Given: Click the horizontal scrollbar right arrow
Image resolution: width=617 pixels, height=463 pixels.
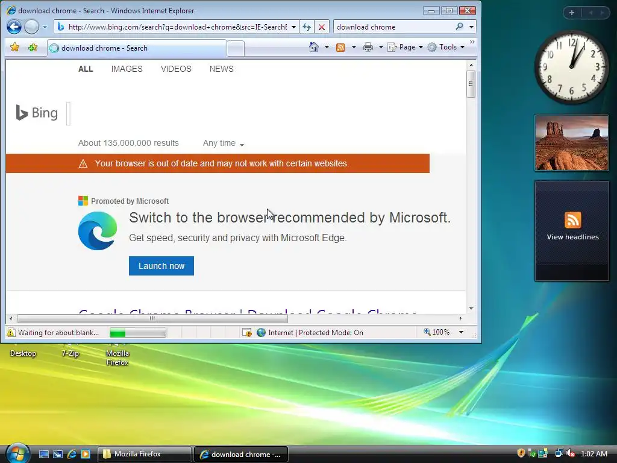Looking at the screenshot, I should tap(460, 318).
